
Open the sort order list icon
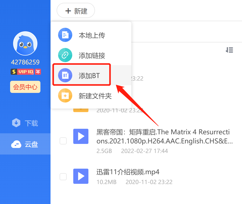(x=229, y=50)
